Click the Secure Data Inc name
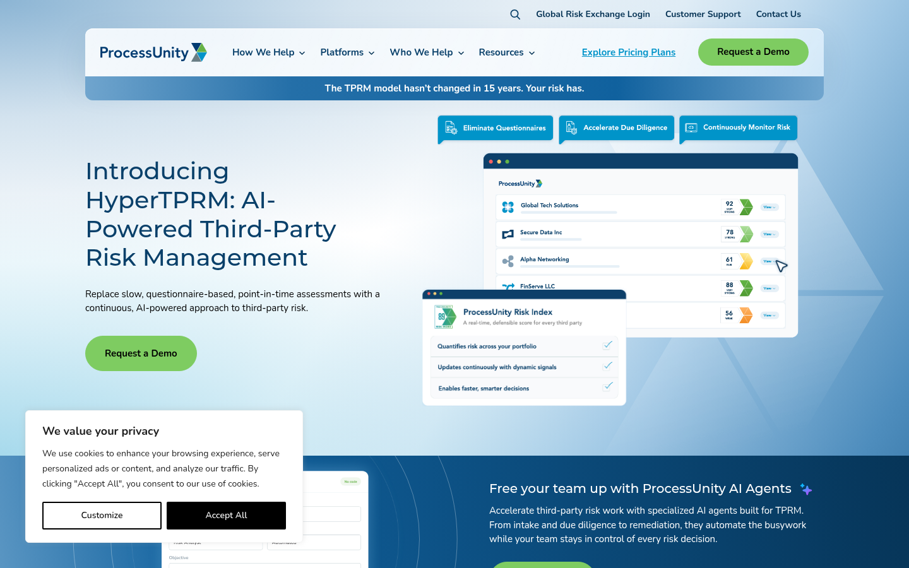The image size is (909, 568). pyautogui.click(x=541, y=232)
